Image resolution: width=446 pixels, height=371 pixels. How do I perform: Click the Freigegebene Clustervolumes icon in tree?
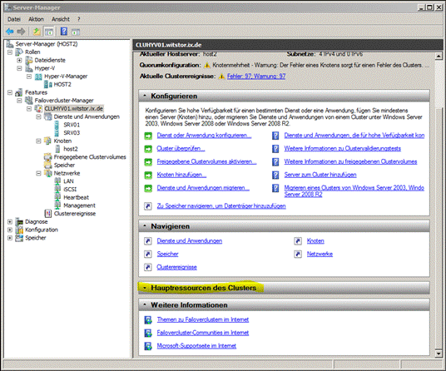(47, 157)
